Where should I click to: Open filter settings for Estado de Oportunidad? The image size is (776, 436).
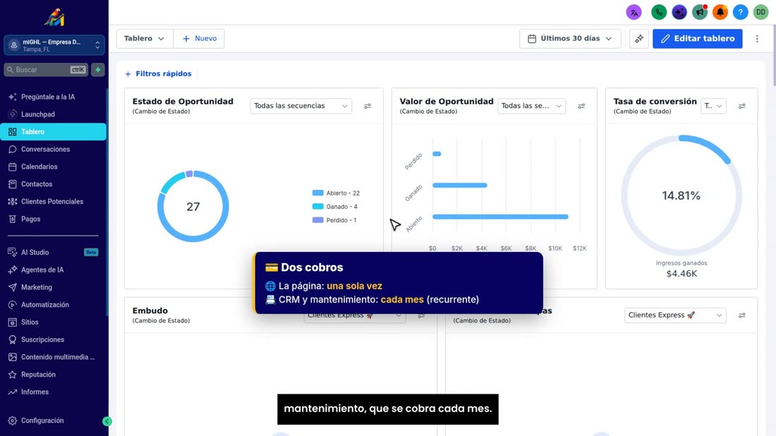pyautogui.click(x=368, y=106)
